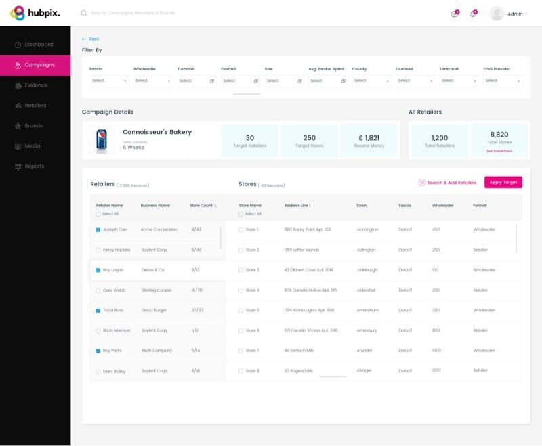Expand the County filter dropdown
The image size is (542, 446).
pos(371,81)
